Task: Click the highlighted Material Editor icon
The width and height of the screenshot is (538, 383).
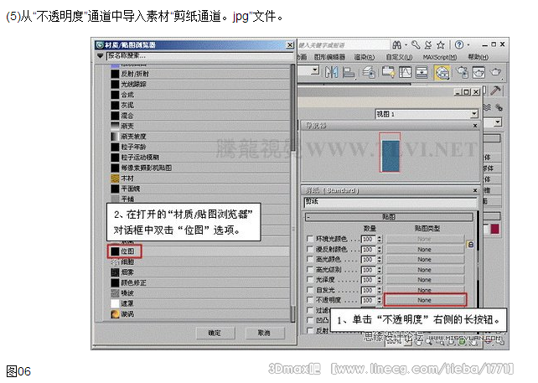Action: pos(442,72)
